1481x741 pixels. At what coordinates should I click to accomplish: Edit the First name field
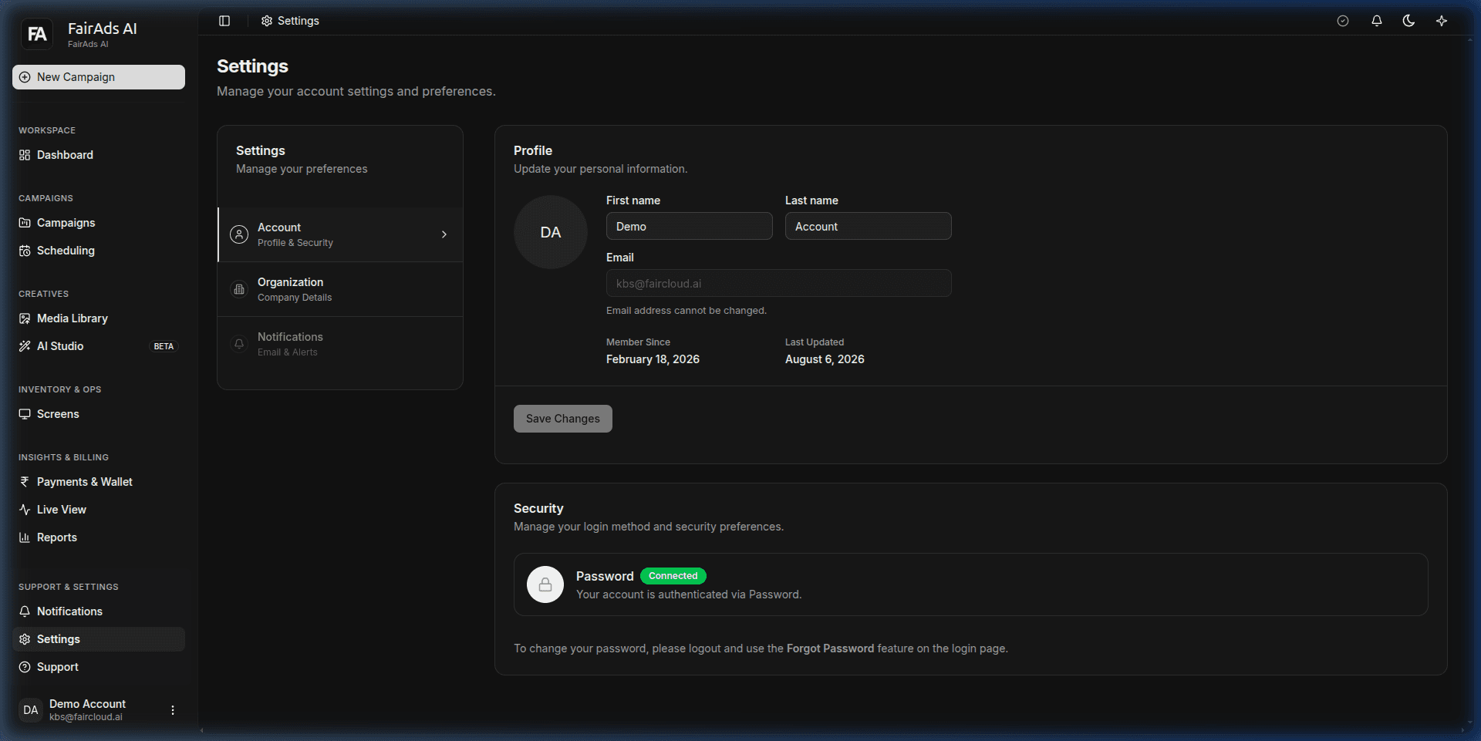(x=690, y=226)
